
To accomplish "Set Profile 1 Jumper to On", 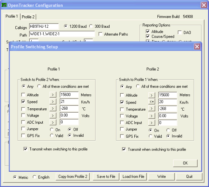I will pyautogui.click(x=55, y=130).
